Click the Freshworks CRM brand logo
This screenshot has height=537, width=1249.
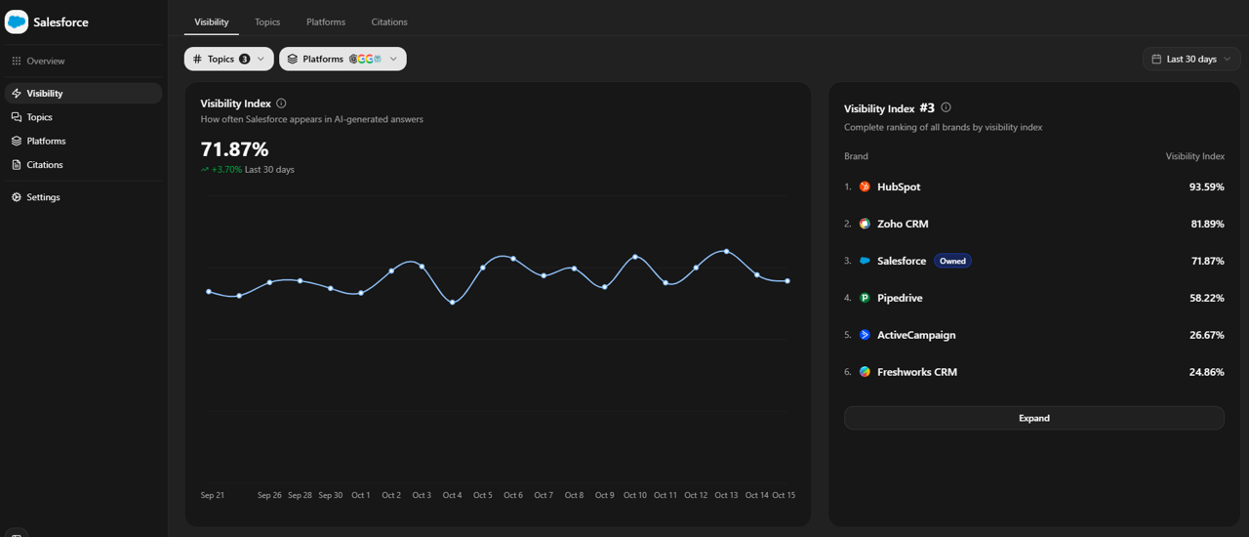865,372
